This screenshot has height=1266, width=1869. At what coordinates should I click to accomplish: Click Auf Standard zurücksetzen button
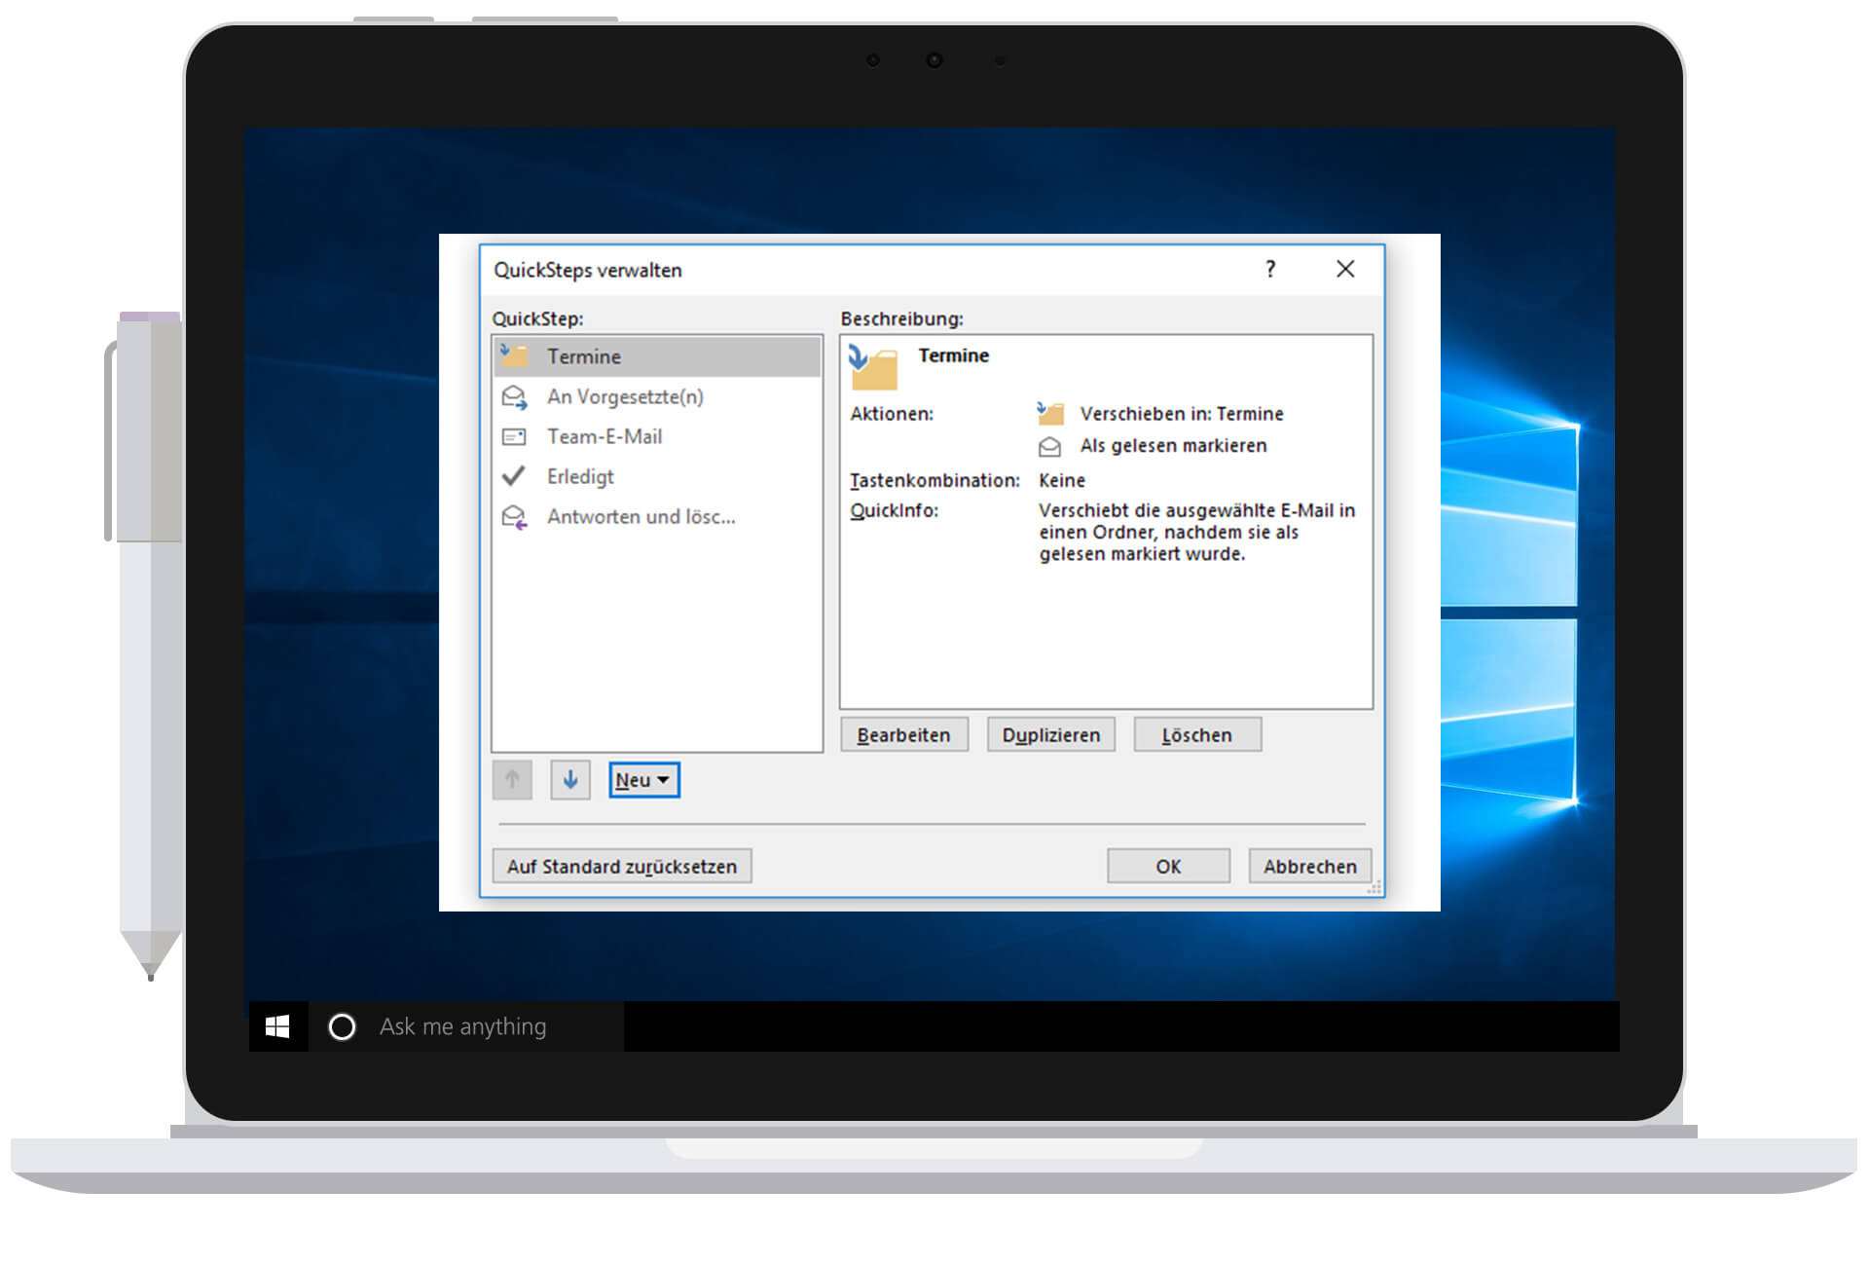click(x=622, y=866)
